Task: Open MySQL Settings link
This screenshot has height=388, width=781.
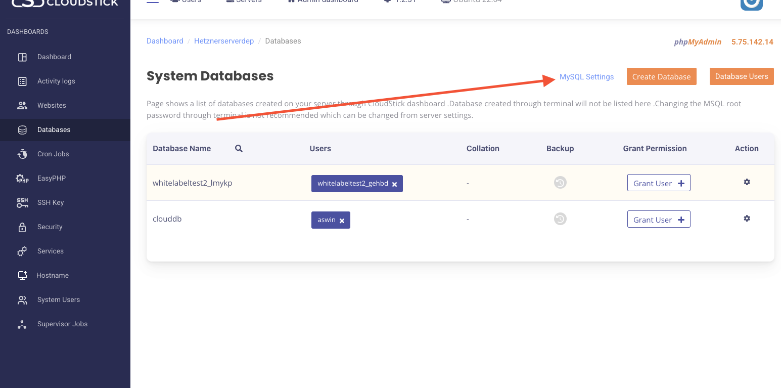Action: tap(586, 76)
